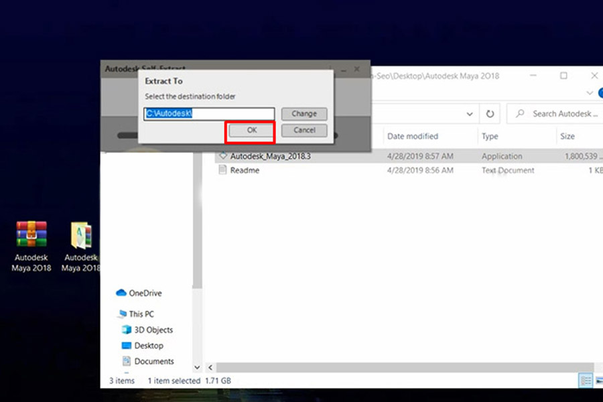This screenshot has height=402, width=603.
Task: Click the Text Document type cell
Action: tap(508, 170)
